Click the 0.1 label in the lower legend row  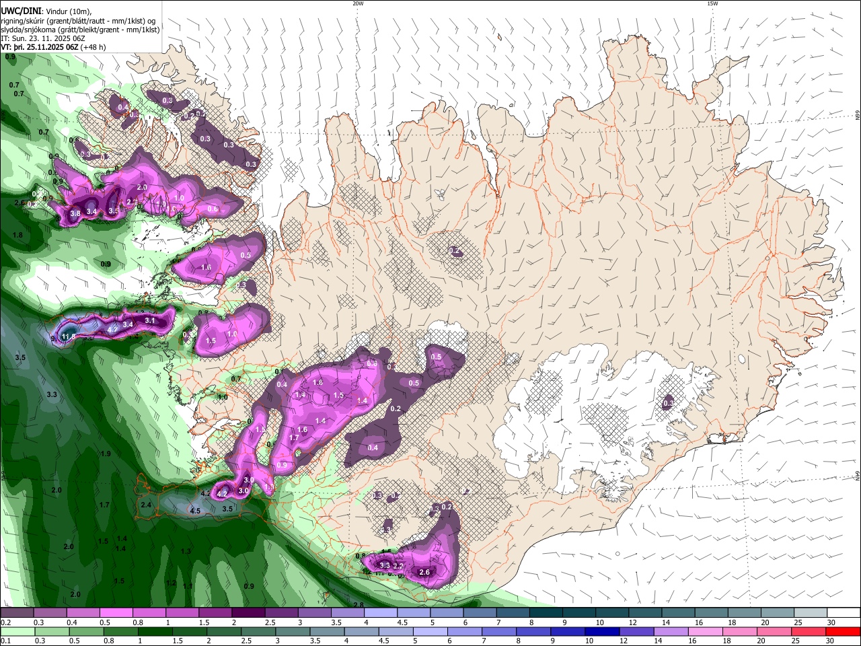click(x=6, y=641)
